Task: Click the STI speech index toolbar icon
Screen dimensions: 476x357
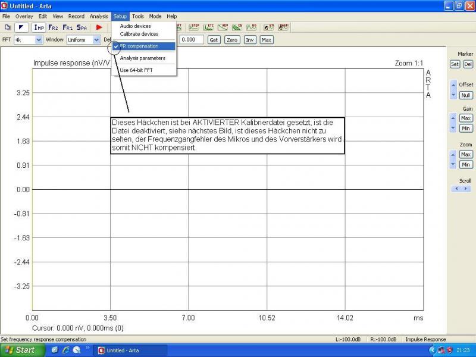Action: pyautogui.click(x=271, y=27)
